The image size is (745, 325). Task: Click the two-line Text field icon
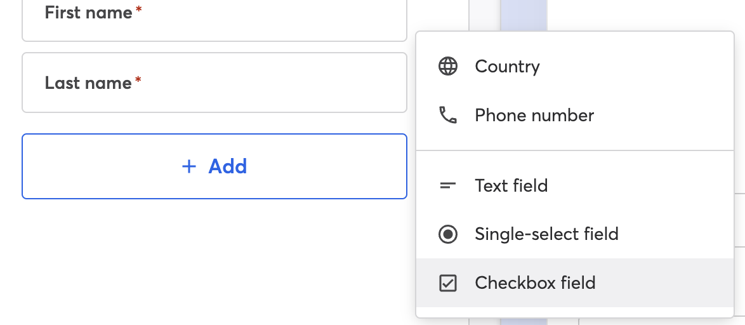[447, 185]
